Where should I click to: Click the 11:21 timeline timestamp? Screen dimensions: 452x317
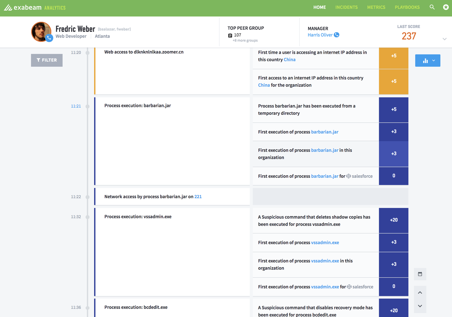[x=76, y=106]
